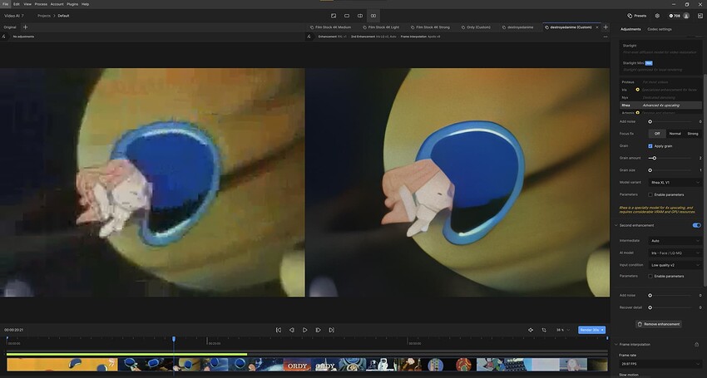This screenshot has width=707, height=378.
Task: Click the blue timeline playhead marker
Action: (x=174, y=339)
